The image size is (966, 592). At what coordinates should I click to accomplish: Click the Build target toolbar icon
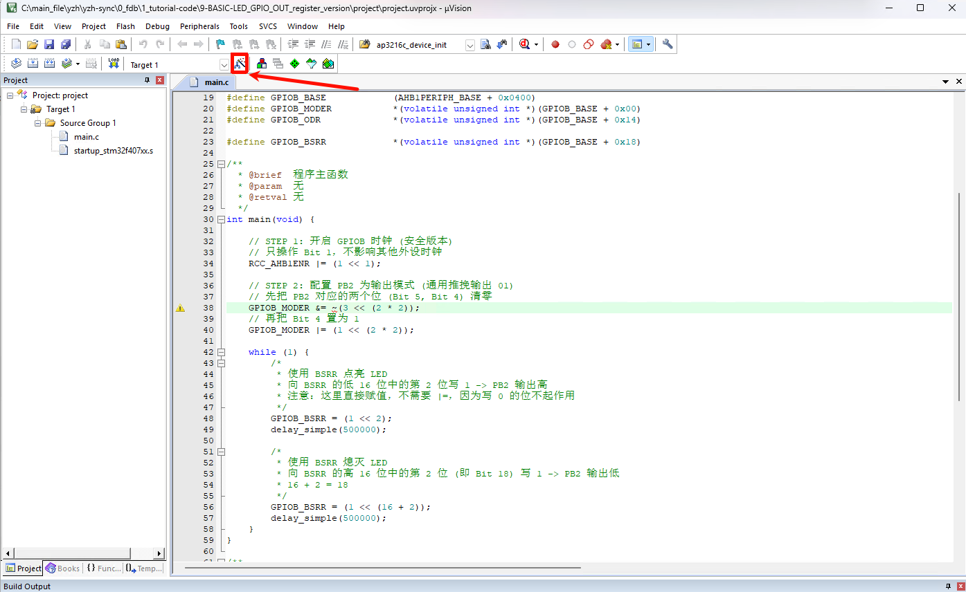[33, 64]
